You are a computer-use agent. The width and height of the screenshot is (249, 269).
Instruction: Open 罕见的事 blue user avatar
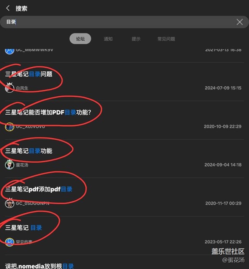point(10,242)
